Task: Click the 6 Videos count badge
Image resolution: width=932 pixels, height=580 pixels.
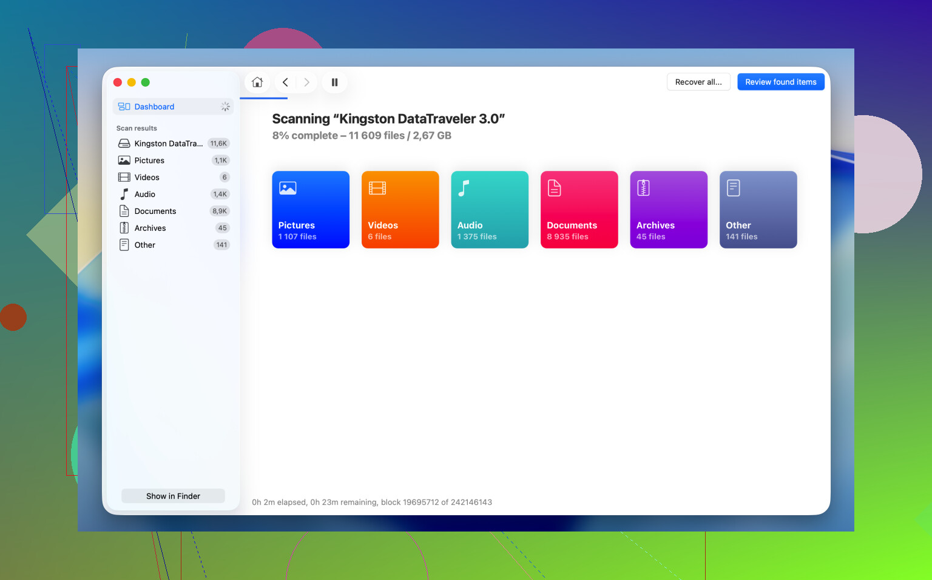Action: (x=225, y=178)
